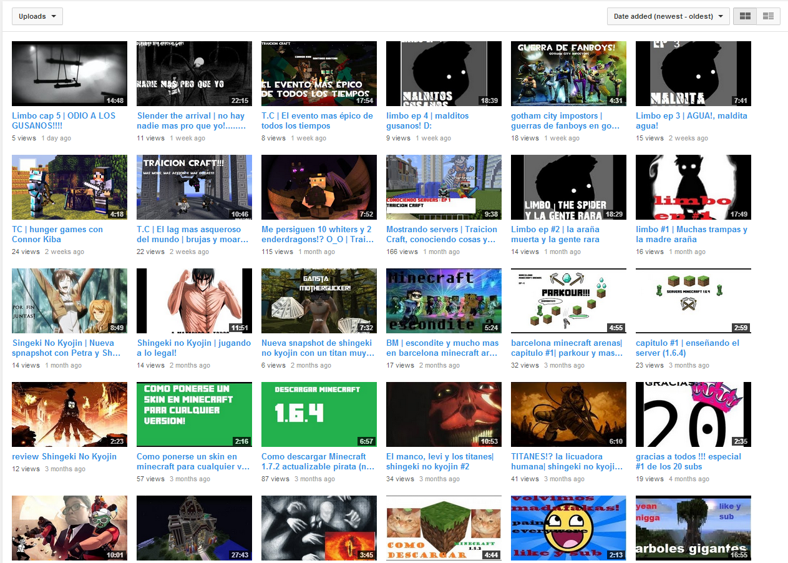Screen dimensions: 788x563
Task: Open barcelona minecraft arenas capitulo #1 parkour title
Action: click(567, 348)
